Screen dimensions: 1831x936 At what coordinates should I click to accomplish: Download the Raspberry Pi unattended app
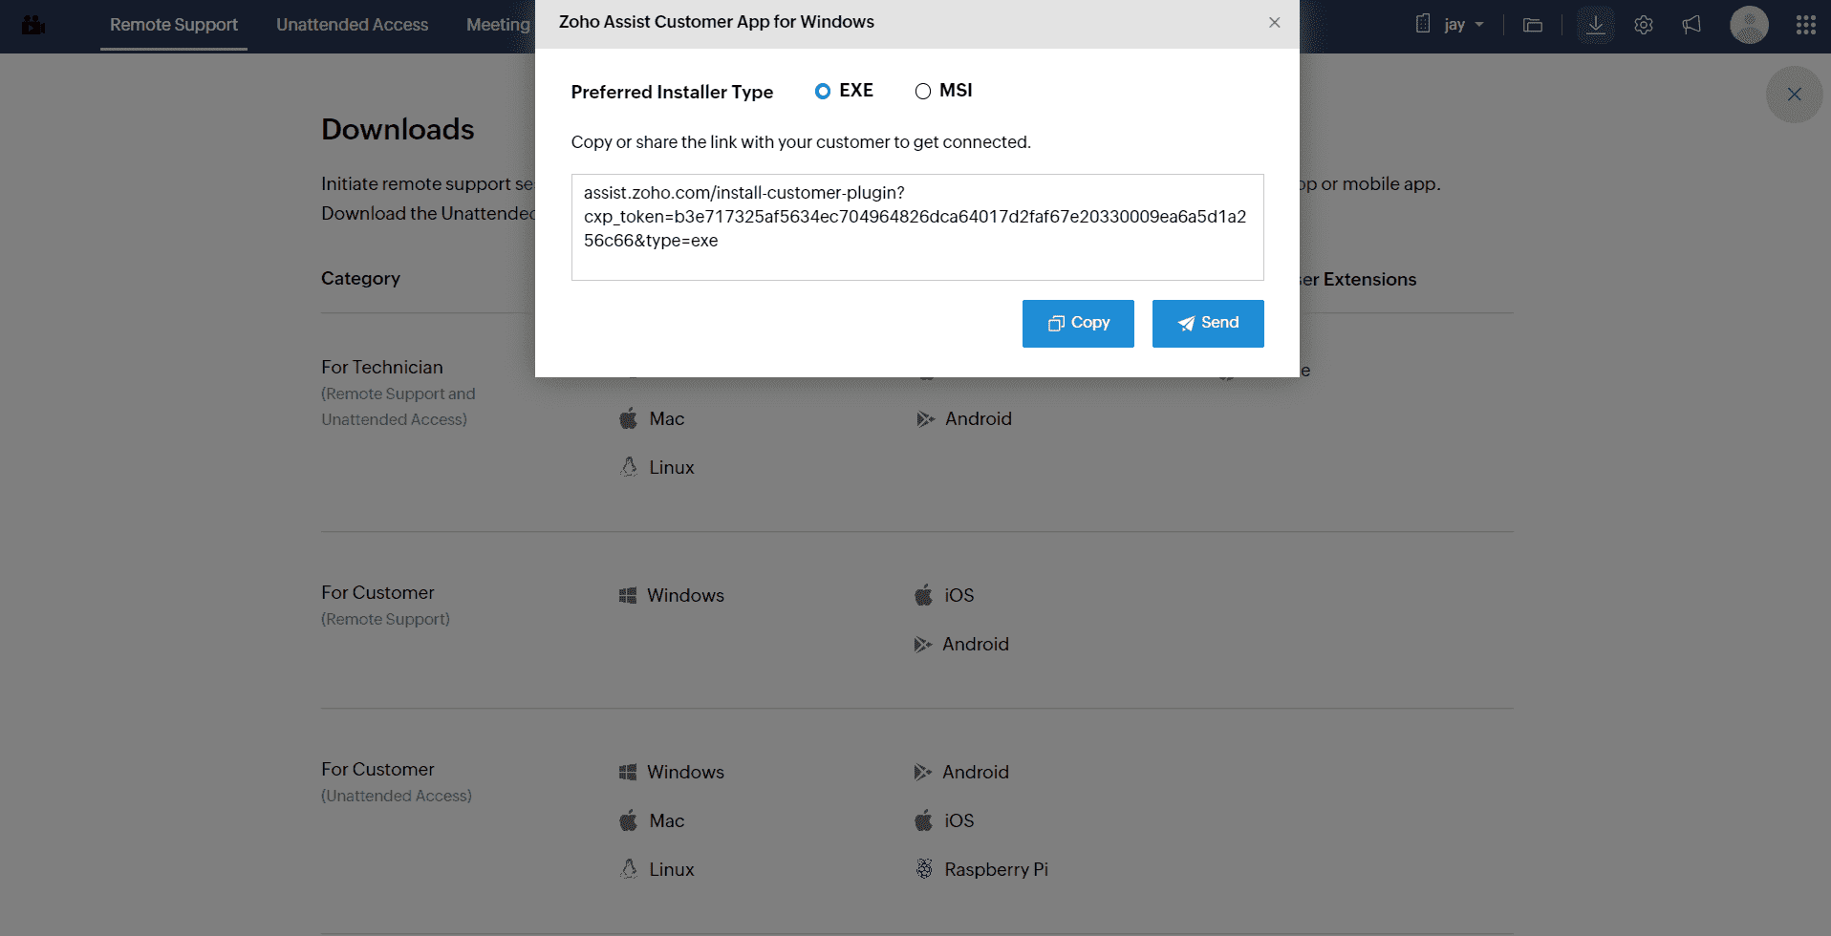pos(995,869)
